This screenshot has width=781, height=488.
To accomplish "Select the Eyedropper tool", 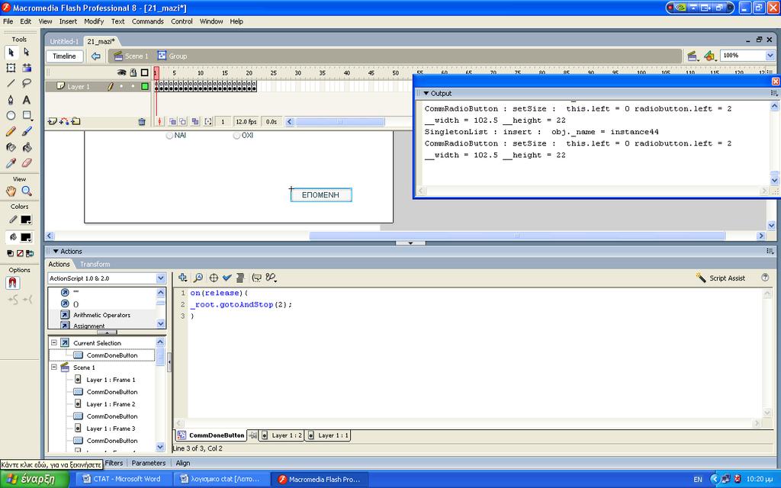I will pos(11,163).
